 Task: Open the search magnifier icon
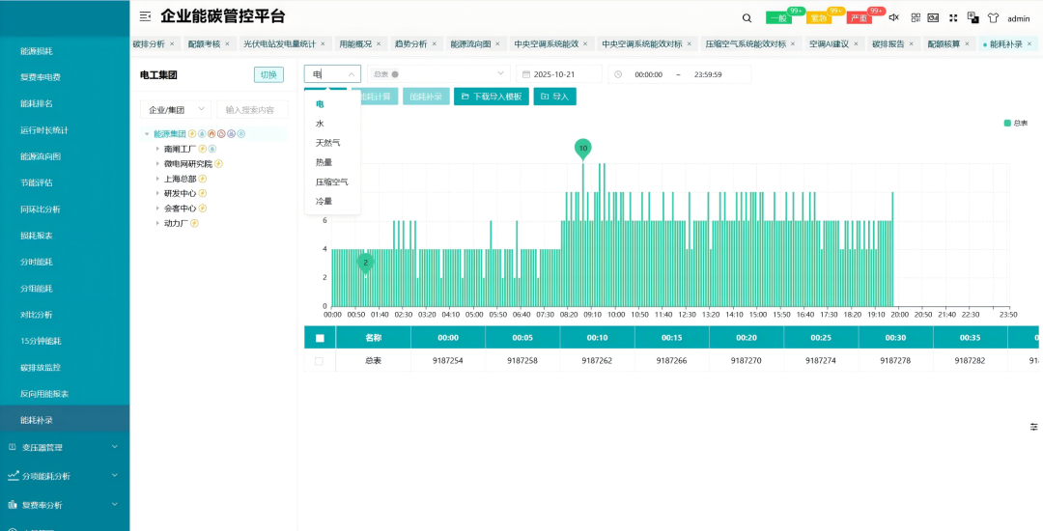coord(747,17)
